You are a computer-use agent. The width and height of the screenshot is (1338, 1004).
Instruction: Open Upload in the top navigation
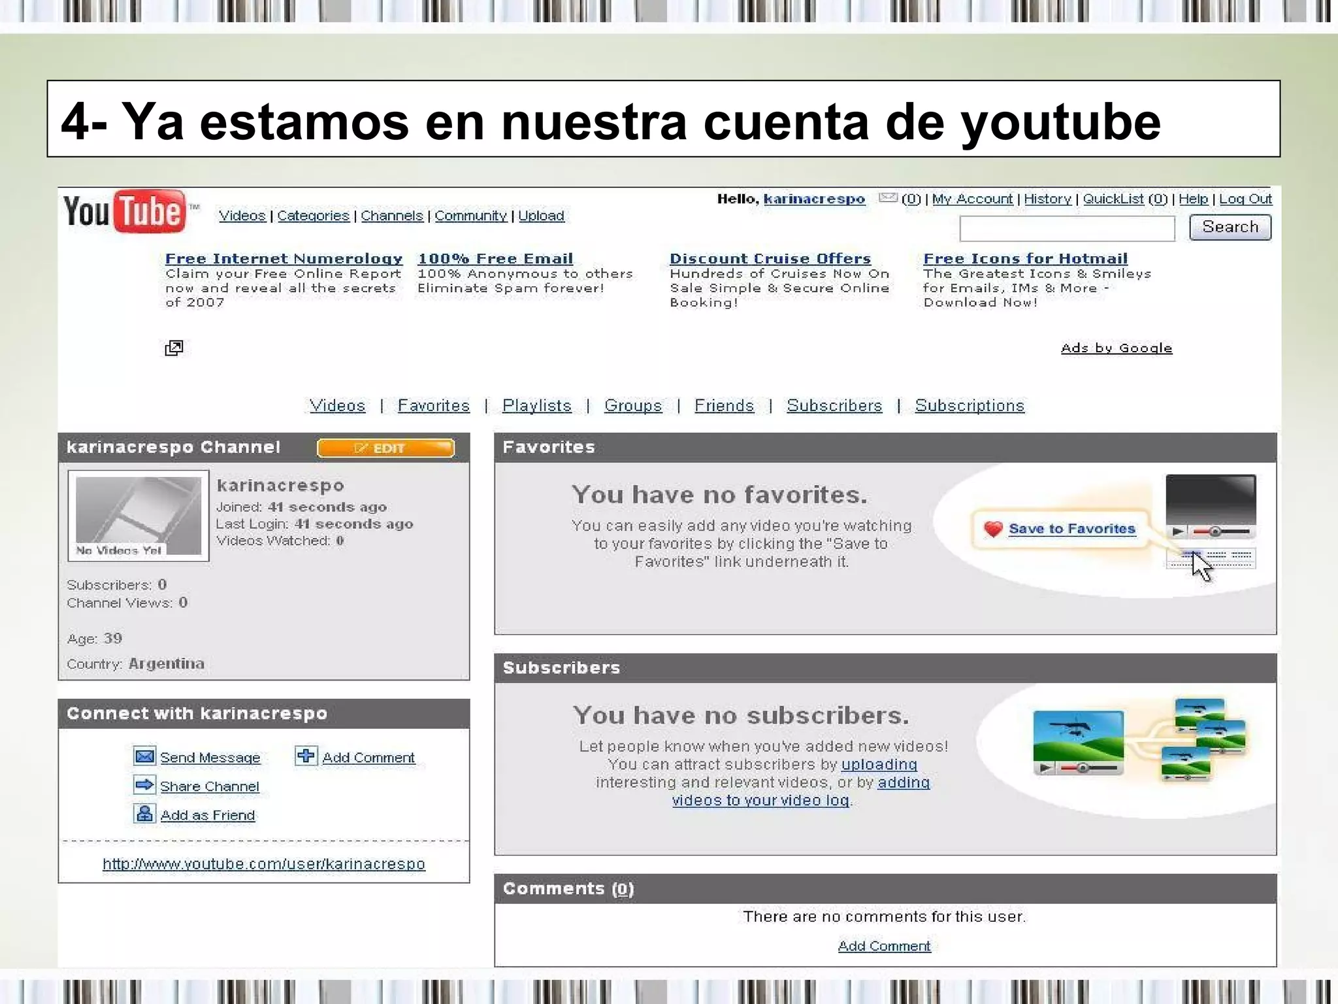541,216
